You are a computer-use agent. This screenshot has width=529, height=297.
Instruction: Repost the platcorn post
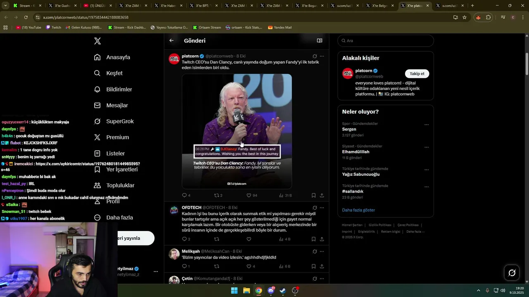[218, 195]
